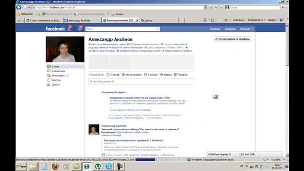Image resolution: width=304 pixels, height=171 pixels.
Task: Click the vertical scrollbar thumb
Action: (x=287, y=47)
